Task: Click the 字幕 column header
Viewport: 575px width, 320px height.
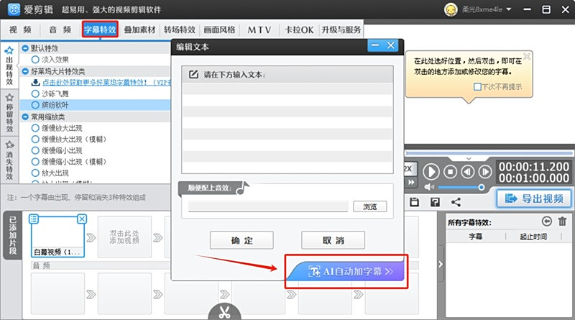Action: click(476, 237)
